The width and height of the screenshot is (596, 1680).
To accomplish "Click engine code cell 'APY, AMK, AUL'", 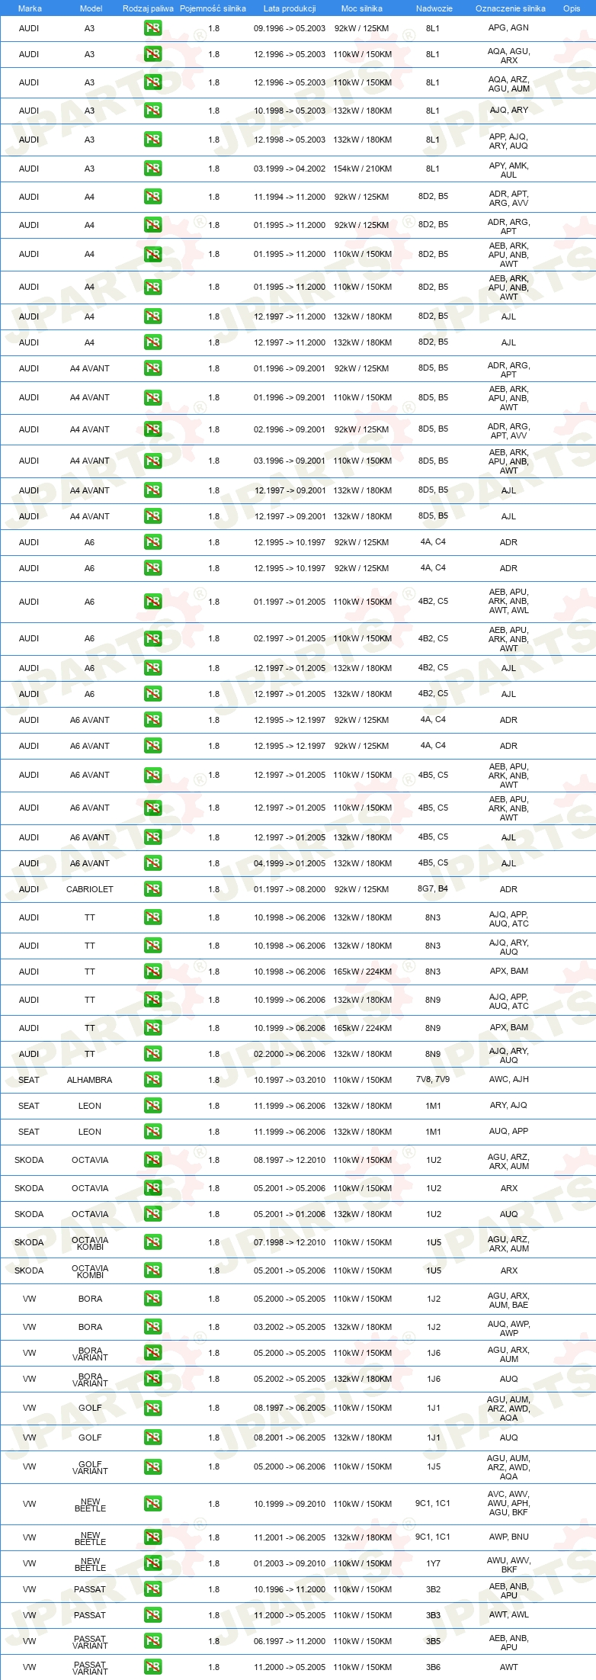I will pos(508,170).
